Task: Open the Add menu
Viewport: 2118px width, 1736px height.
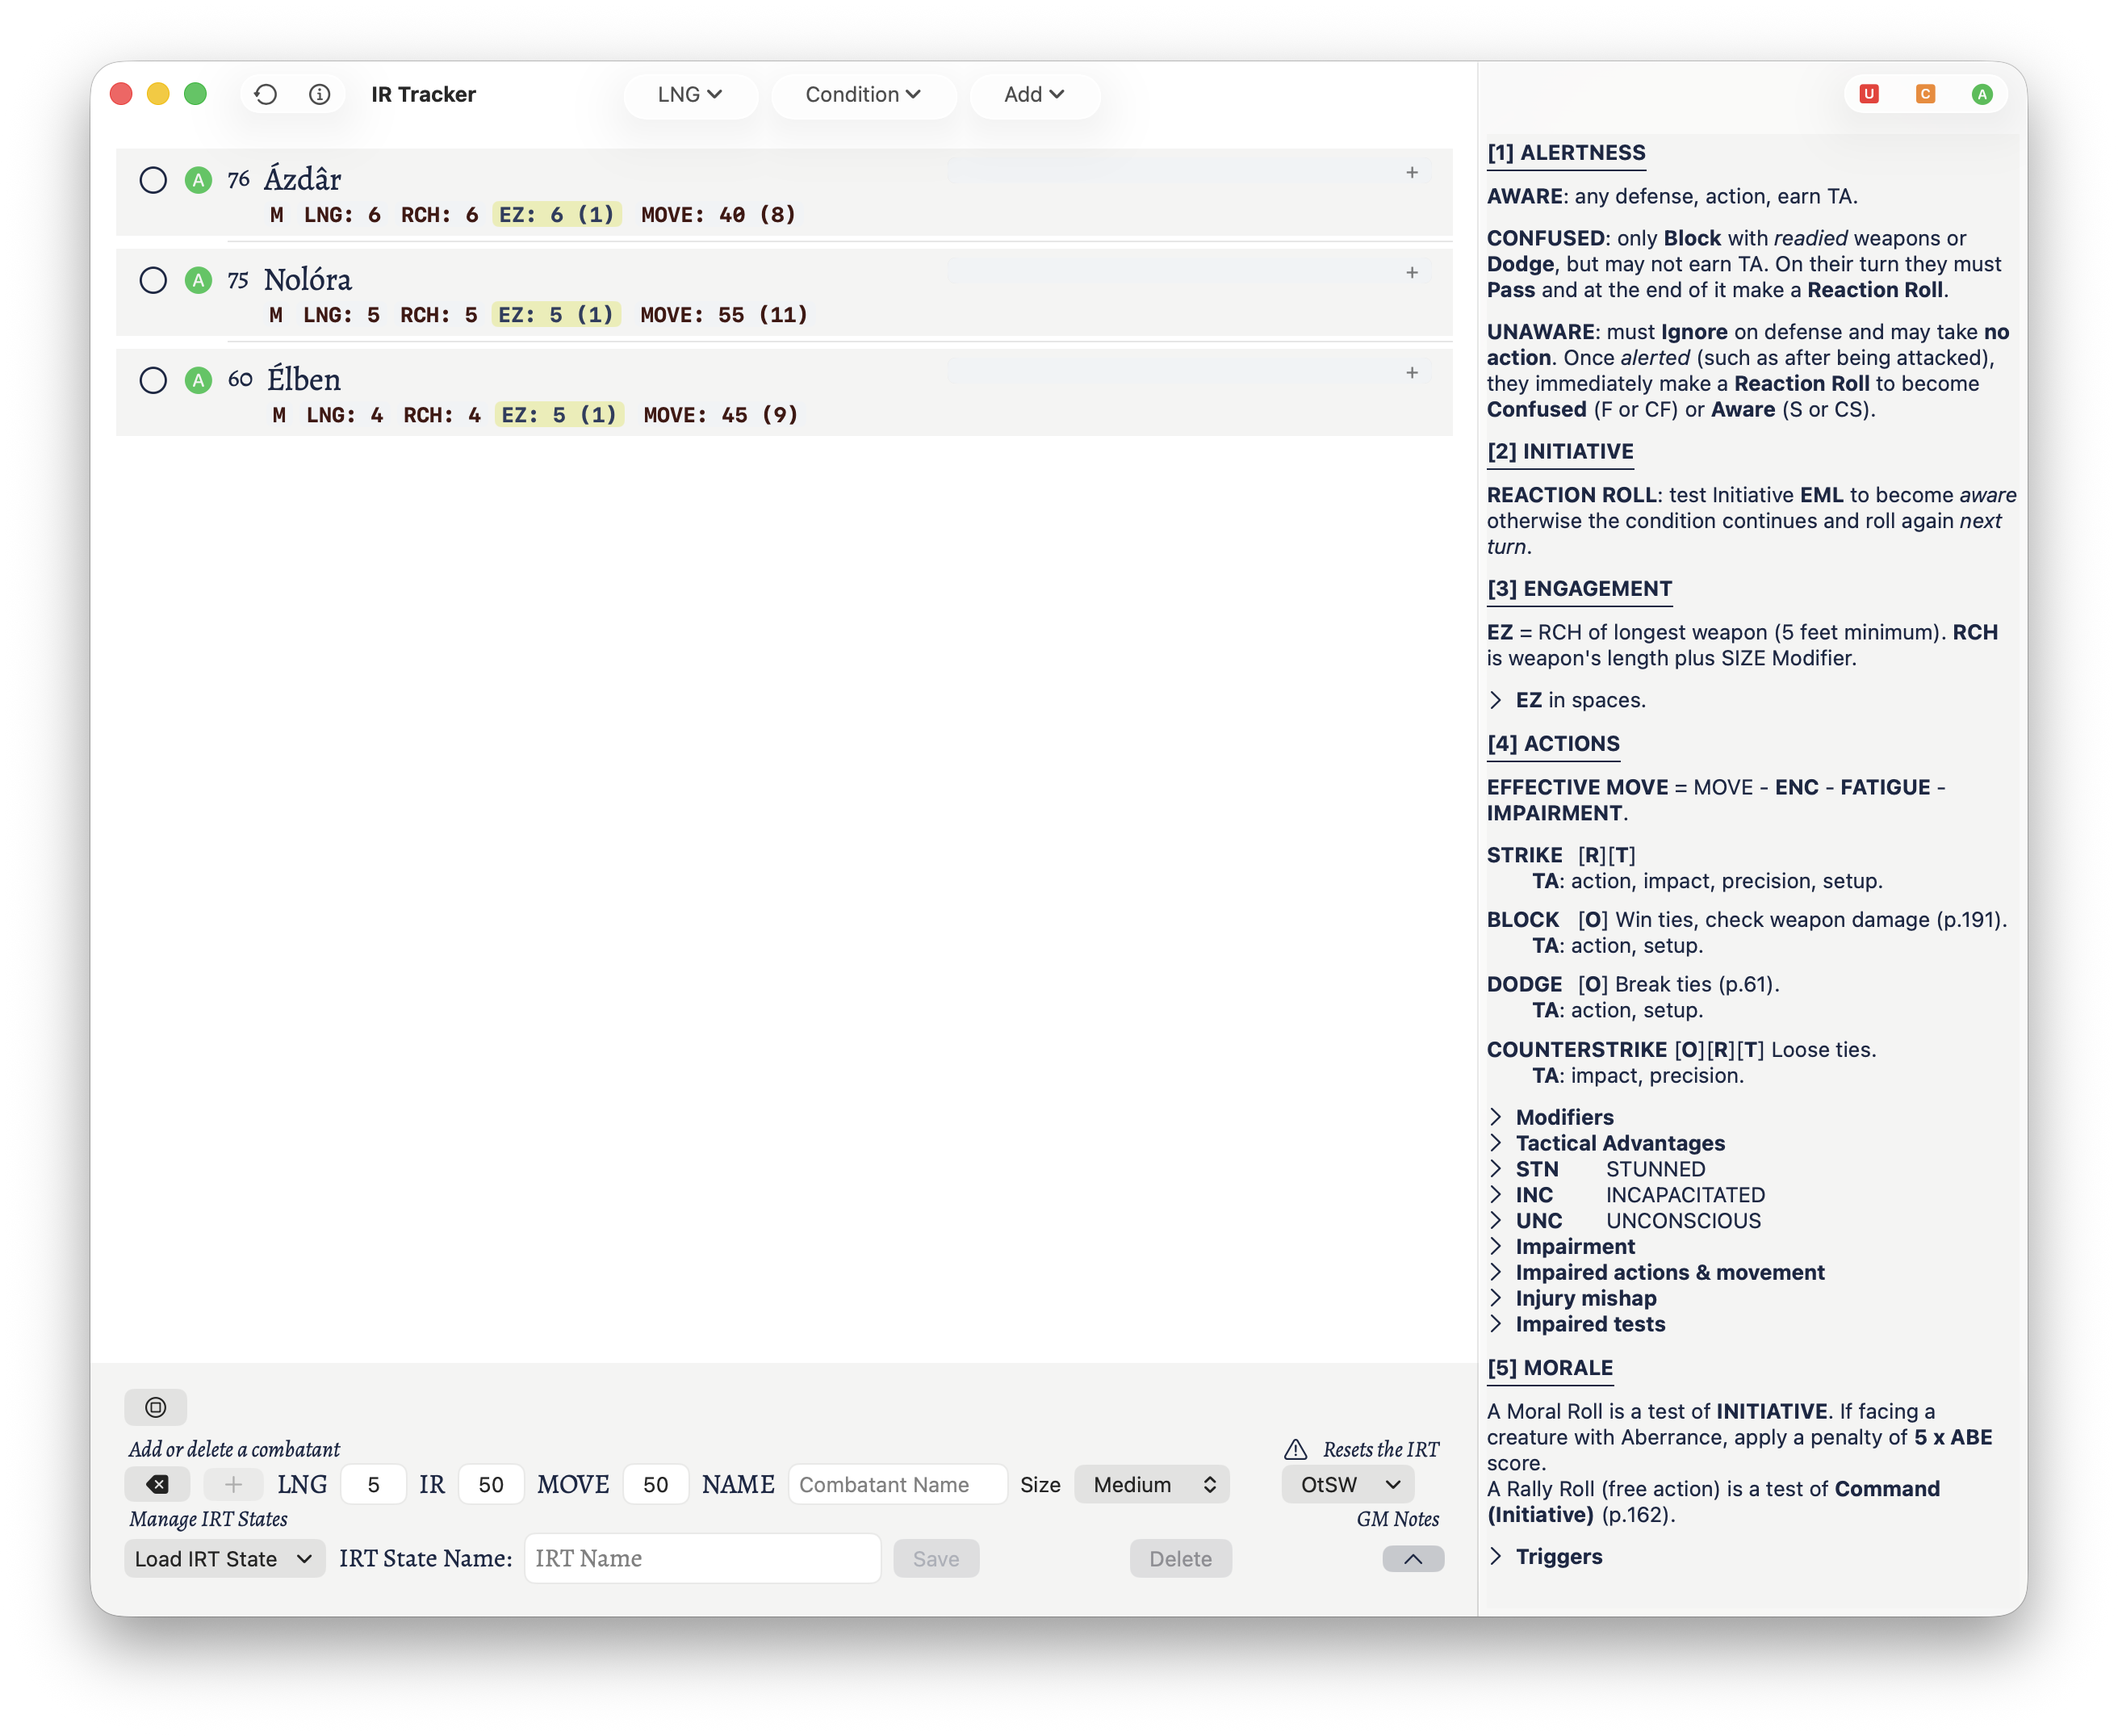Action: coord(1033,94)
